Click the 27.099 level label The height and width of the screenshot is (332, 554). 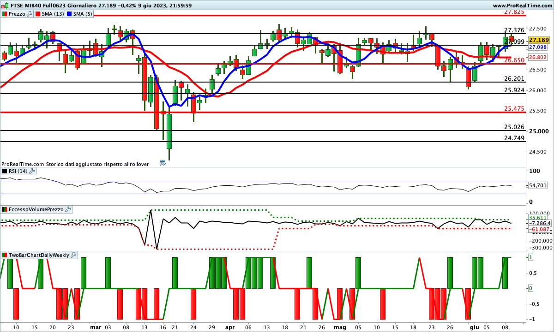coord(514,42)
